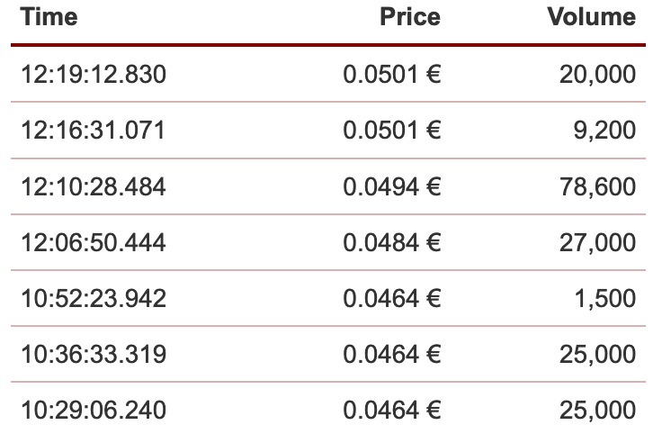This screenshot has height=443, width=662.
Task: Click the 78,600 volume cell
Action: coord(597,187)
